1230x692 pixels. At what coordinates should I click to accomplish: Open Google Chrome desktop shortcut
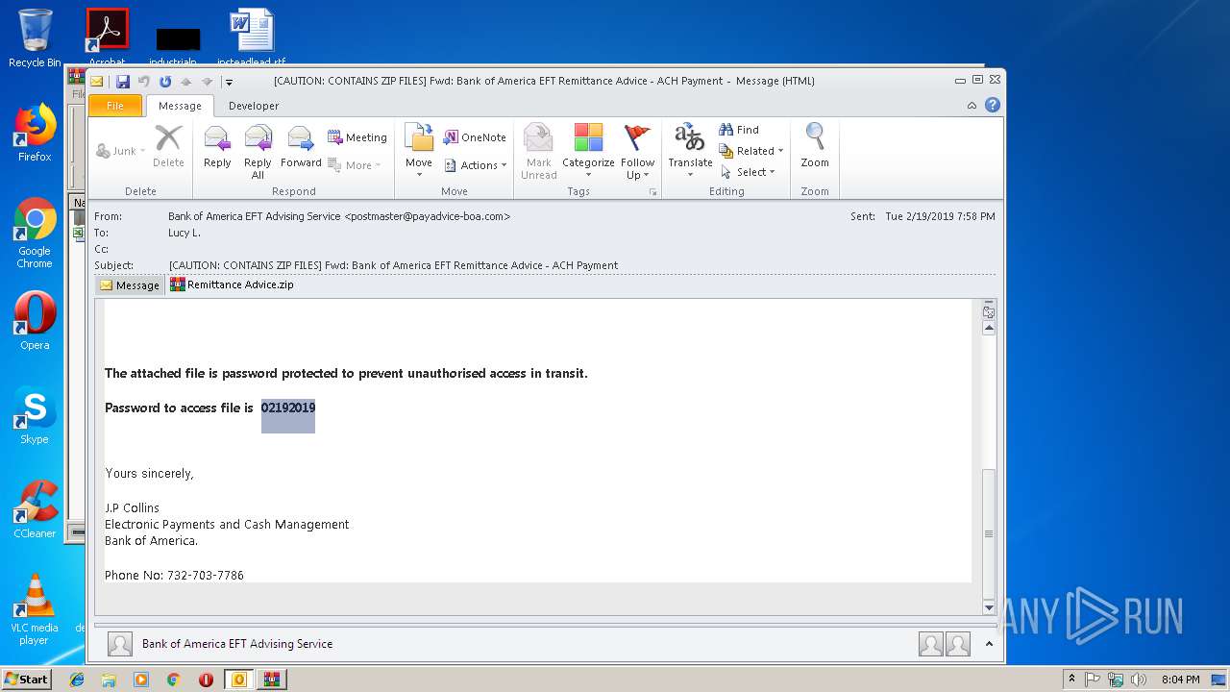pos(35,234)
